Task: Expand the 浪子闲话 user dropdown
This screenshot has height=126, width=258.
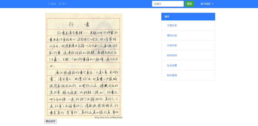Action: click(207, 4)
